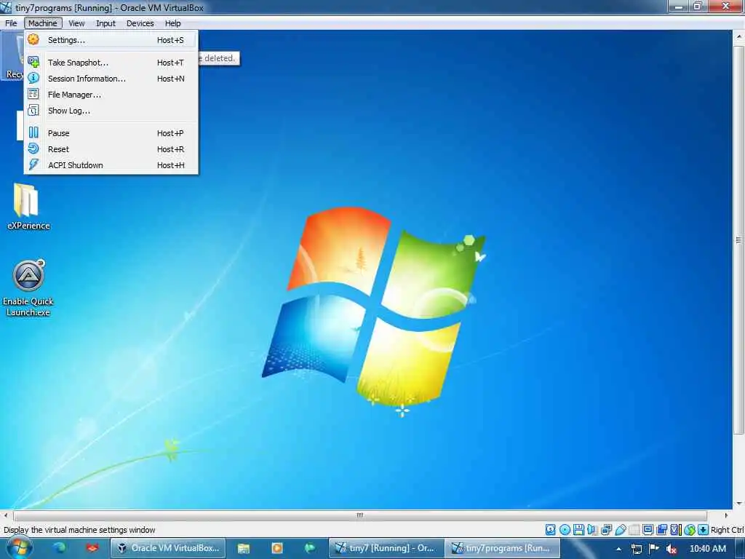Image resolution: width=745 pixels, height=559 pixels.
Task: Select the eXPerience folder on guest desktop
Action: point(28,207)
